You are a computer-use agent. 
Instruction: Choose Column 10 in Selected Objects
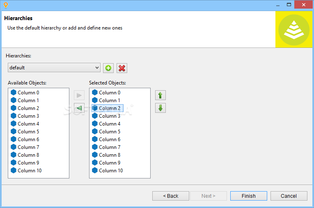108,171
